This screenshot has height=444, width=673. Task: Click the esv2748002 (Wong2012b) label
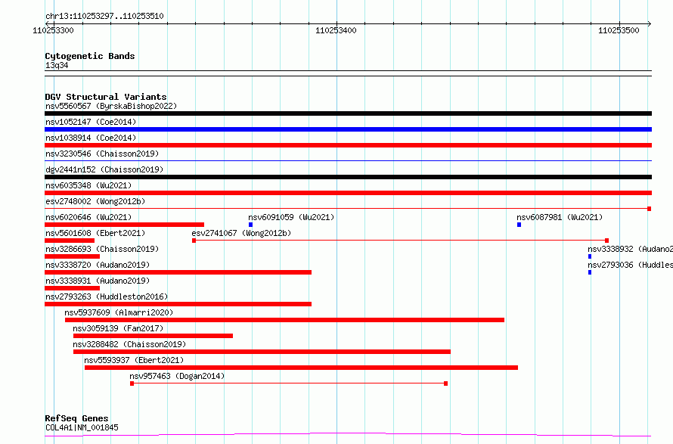tap(95, 201)
